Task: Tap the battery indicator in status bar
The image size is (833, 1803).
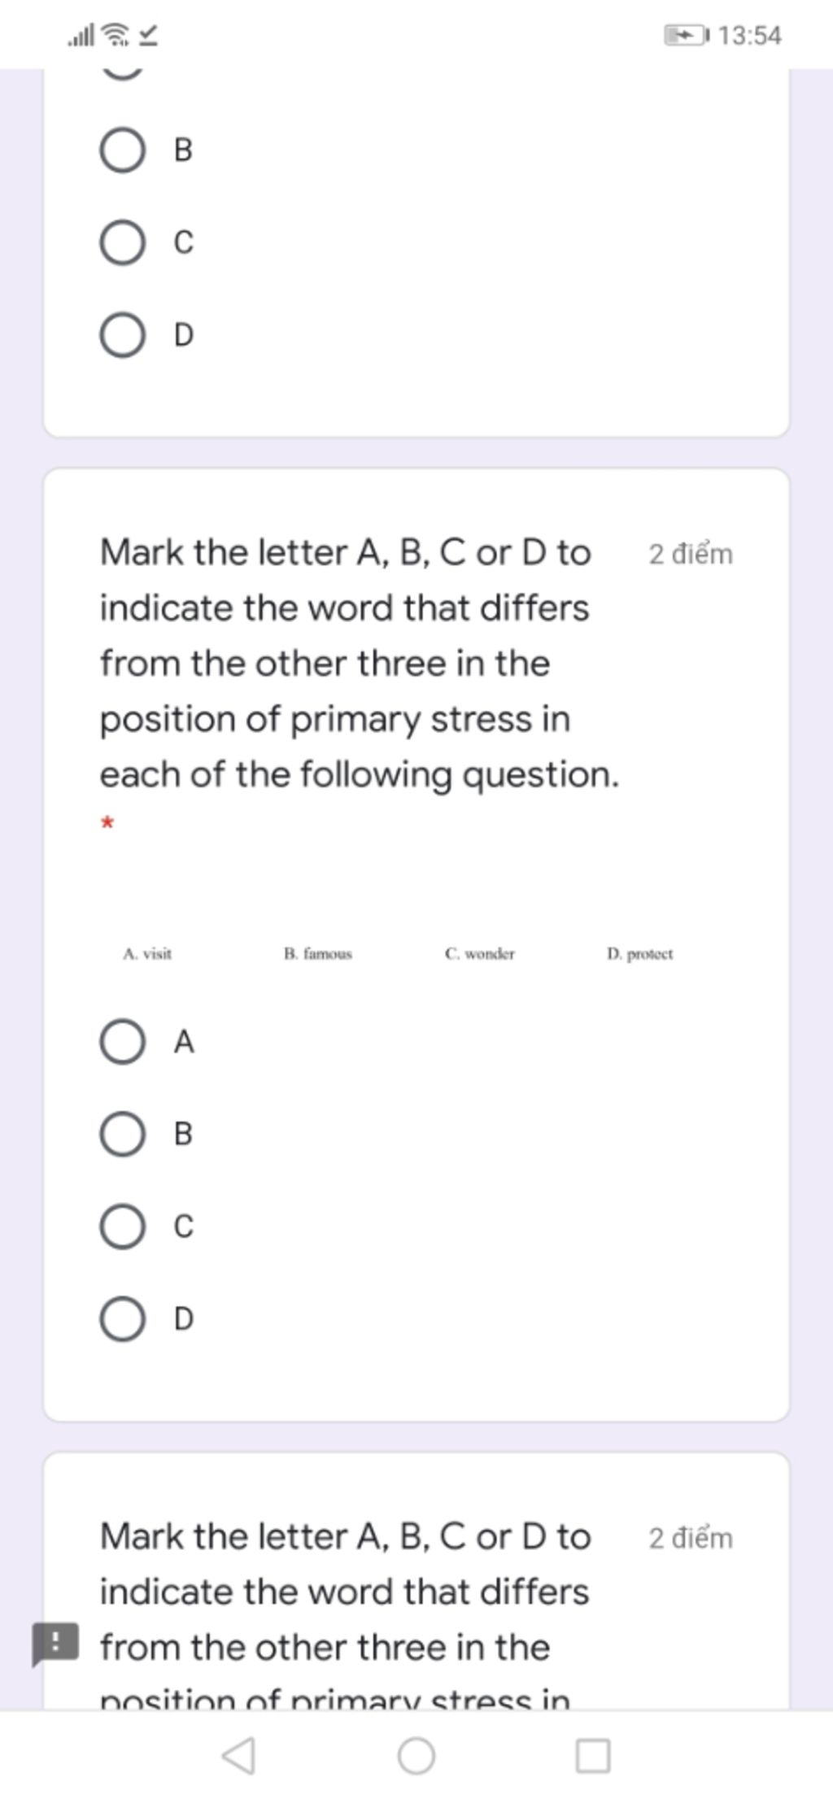Action: point(687,35)
